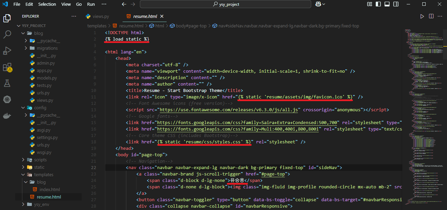Expand __pycache__ folder under config
The width and height of the screenshot is (447, 210).
26,115
